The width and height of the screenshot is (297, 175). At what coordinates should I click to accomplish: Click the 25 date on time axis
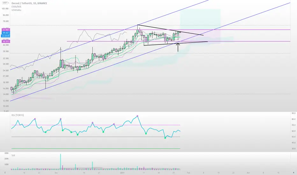(174, 173)
